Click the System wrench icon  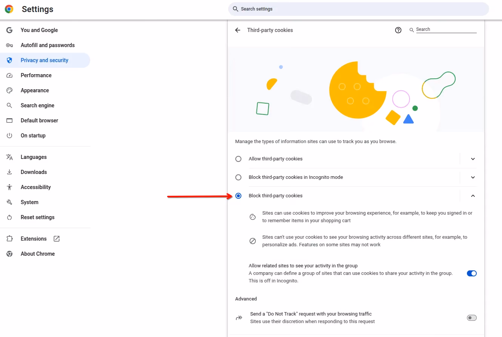(x=9, y=202)
